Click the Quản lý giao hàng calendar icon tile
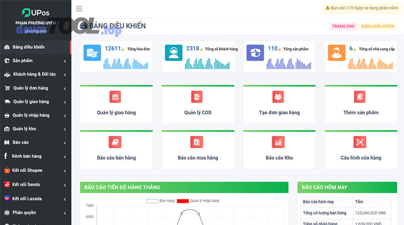 pos(115,97)
